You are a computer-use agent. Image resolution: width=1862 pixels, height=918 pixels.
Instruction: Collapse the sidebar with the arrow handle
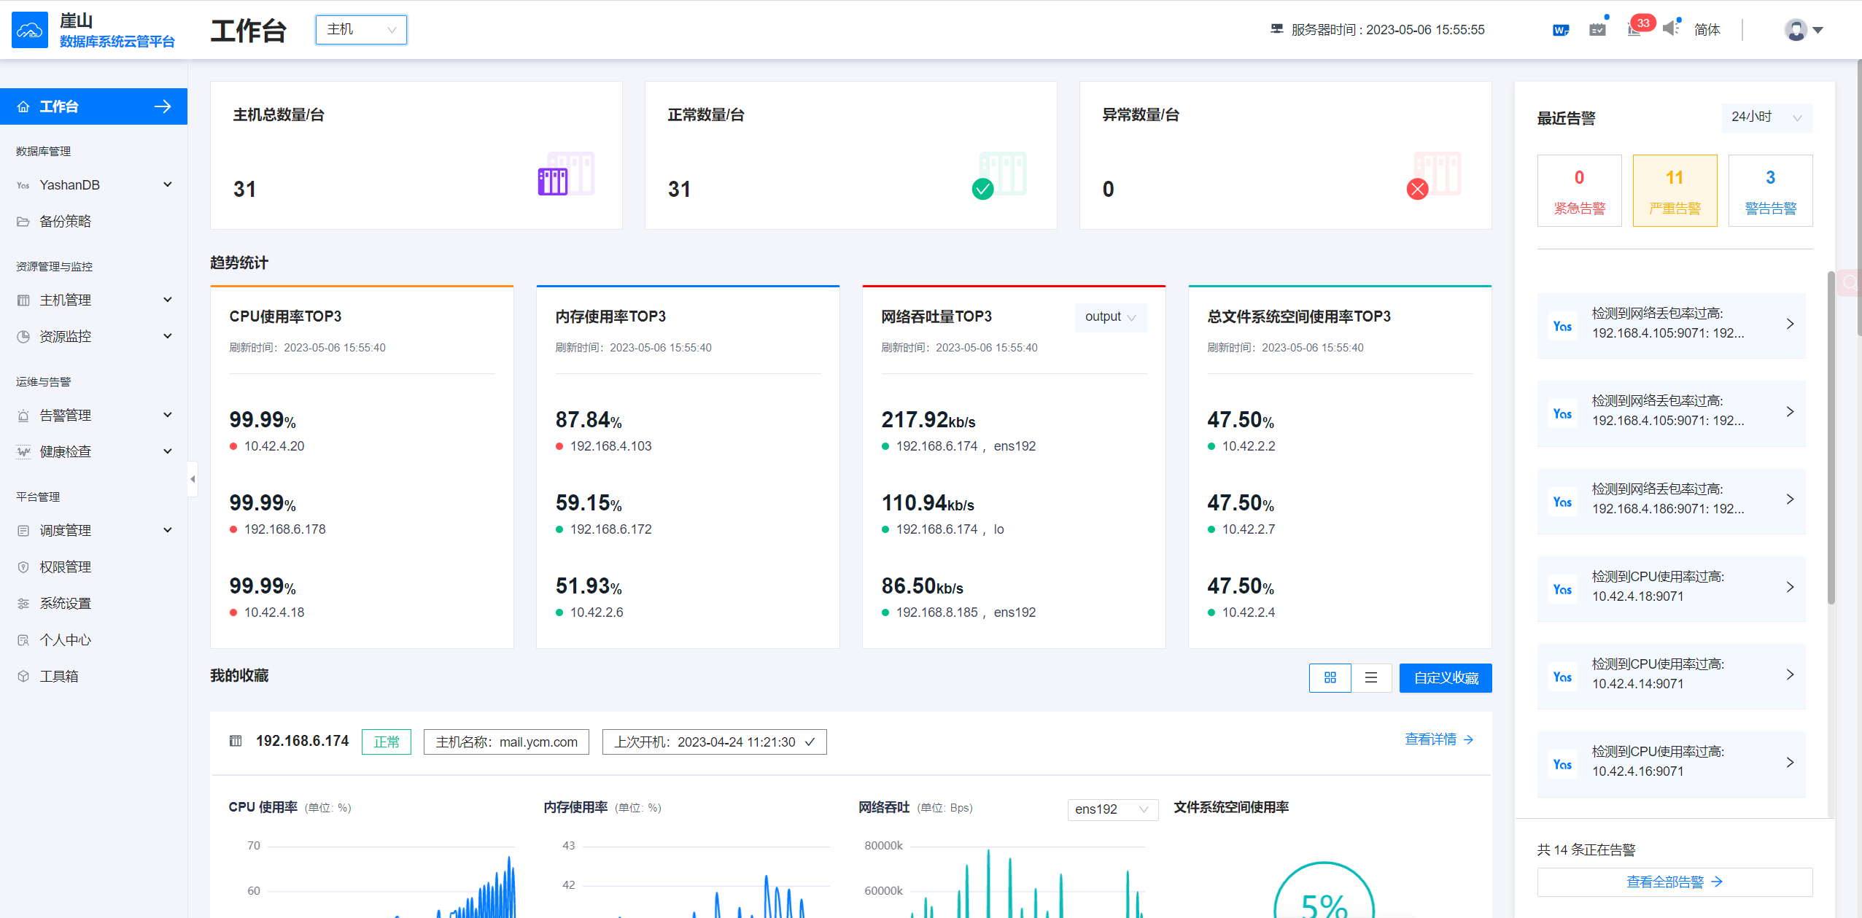(x=193, y=479)
